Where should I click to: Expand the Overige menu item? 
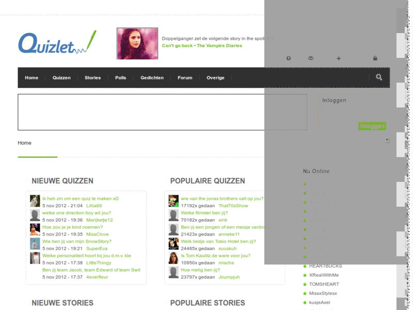[215, 78]
